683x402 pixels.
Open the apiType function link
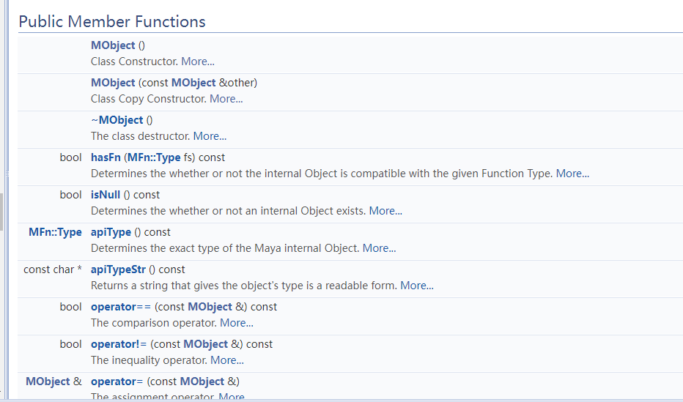click(111, 232)
